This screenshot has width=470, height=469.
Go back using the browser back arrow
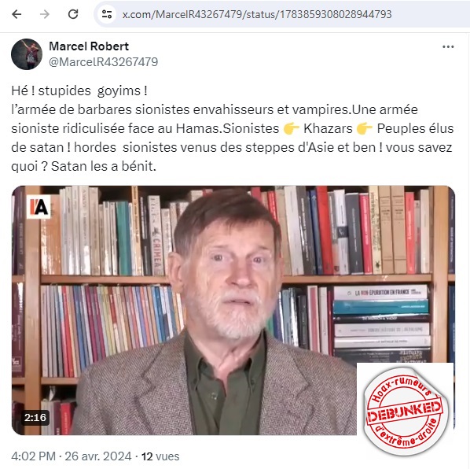(17, 14)
